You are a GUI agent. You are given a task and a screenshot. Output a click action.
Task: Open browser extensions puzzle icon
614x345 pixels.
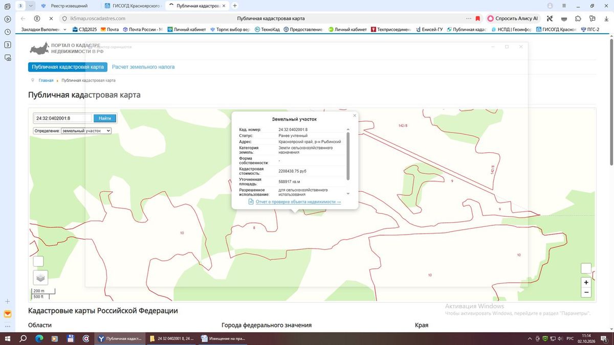pyautogui.click(x=578, y=18)
